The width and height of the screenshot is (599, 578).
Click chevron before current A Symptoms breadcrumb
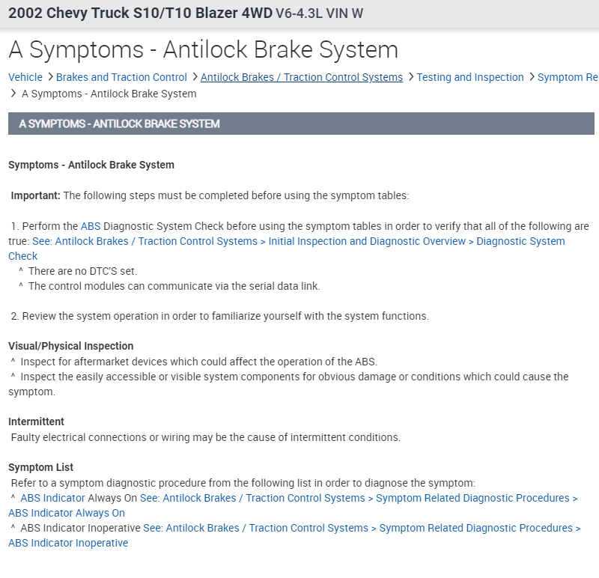[13, 94]
